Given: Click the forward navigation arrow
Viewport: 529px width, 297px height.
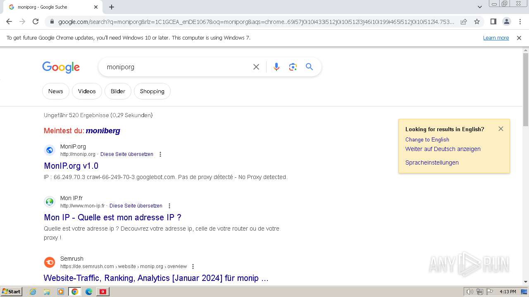Looking at the screenshot, I should pos(22,21).
